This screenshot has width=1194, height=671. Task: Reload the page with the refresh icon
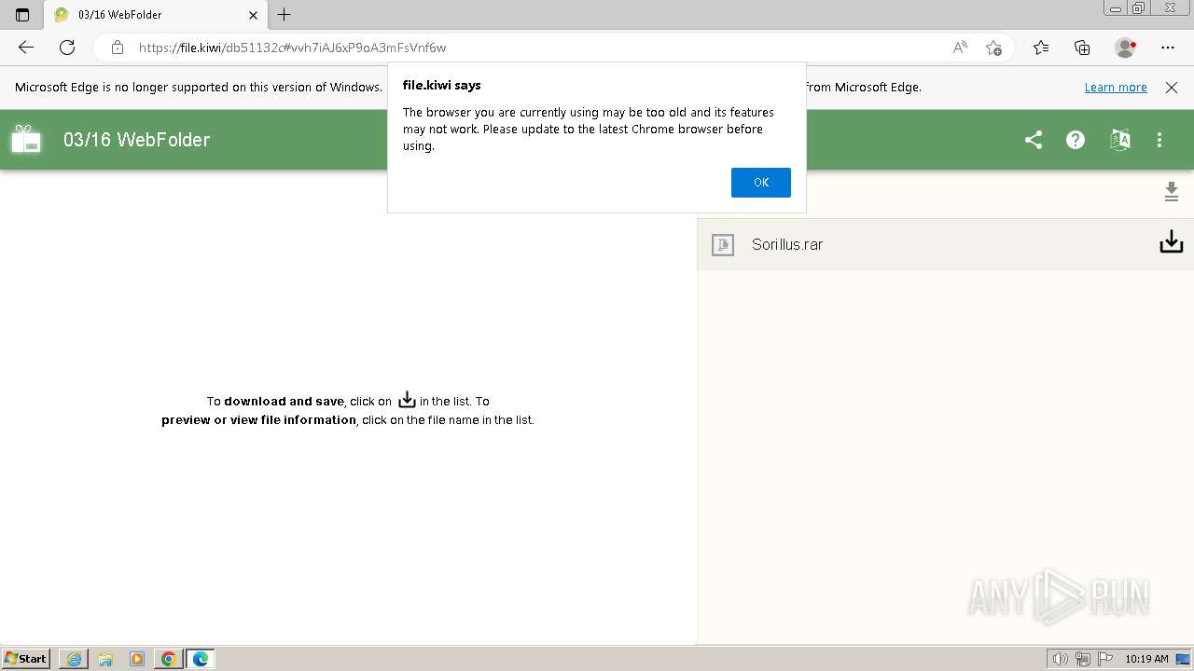[67, 48]
